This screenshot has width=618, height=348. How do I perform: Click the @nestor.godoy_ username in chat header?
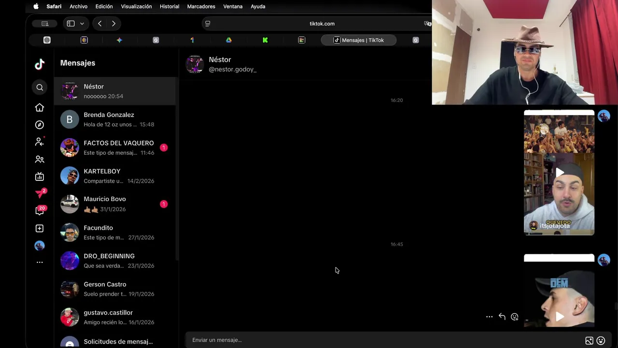[x=233, y=69]
